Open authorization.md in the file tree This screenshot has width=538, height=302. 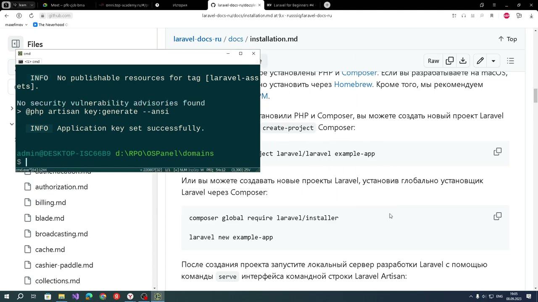[61, 187]
